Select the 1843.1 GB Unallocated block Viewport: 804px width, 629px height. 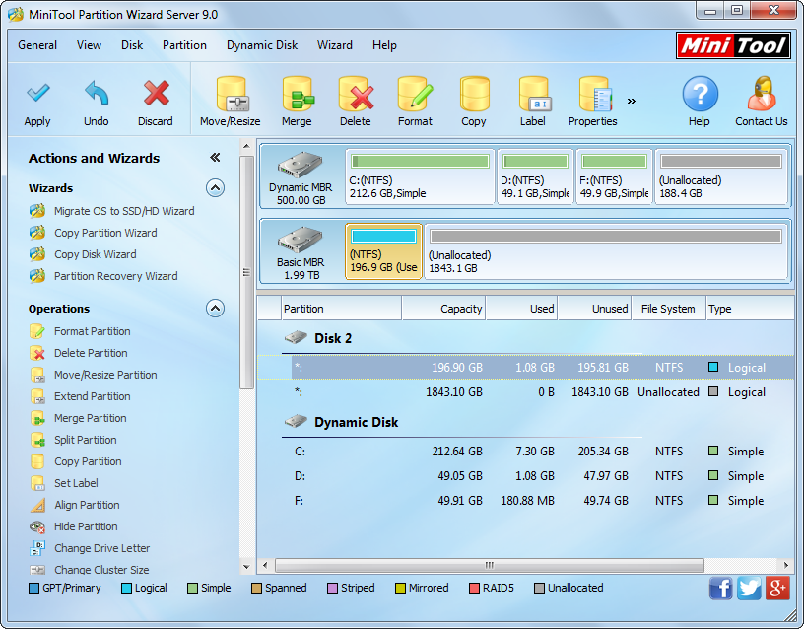click(x=606, y=251)
